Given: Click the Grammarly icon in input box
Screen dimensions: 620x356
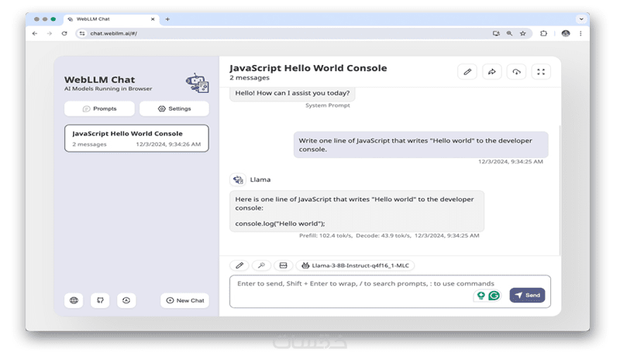Looking at the screenshot, I should (x=494, y=295).
